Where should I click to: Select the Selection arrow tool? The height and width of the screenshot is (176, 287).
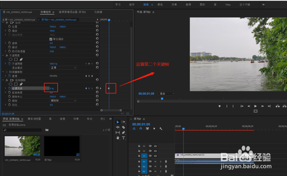click(118, 122)
